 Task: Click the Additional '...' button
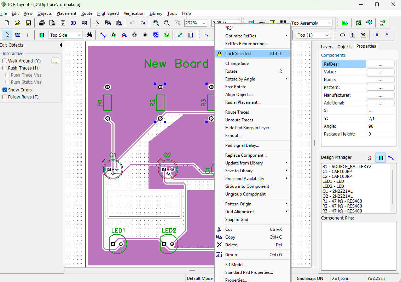point(380,103)
